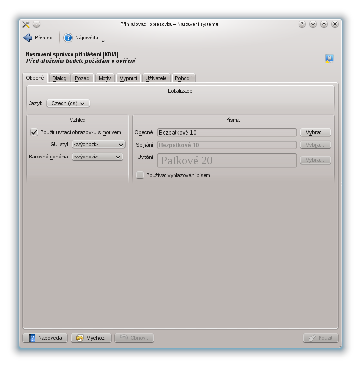361x367 pixels.
Task: Open the Nápověda toolbar help icon
Action: click(68, 38)
